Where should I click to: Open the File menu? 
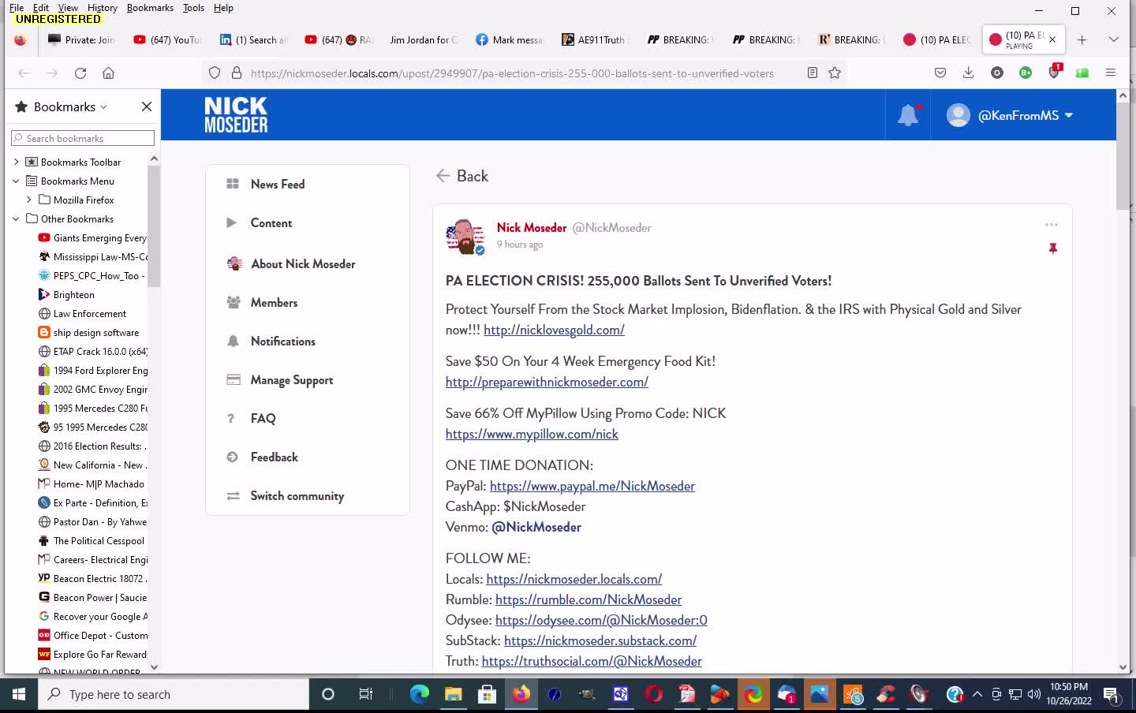pyautogui.click(x=17, y=8)
